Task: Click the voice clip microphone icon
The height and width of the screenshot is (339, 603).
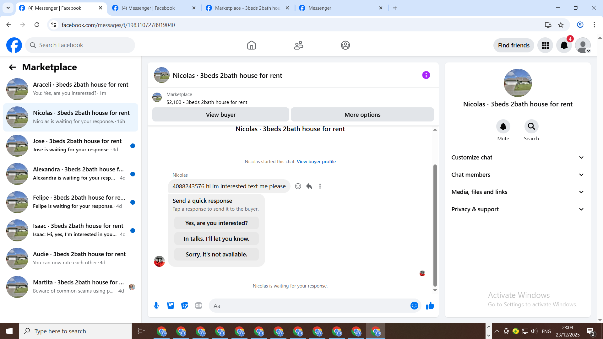Action: click(x=156, y=305)
